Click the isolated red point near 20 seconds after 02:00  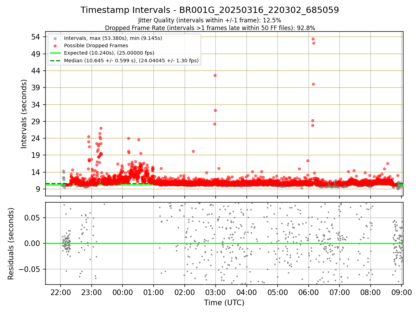(x=193, y=151)
